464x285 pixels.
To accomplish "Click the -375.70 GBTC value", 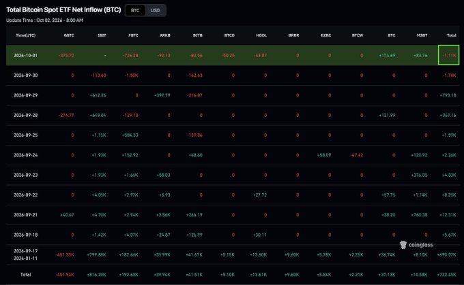I will point(66,56).
